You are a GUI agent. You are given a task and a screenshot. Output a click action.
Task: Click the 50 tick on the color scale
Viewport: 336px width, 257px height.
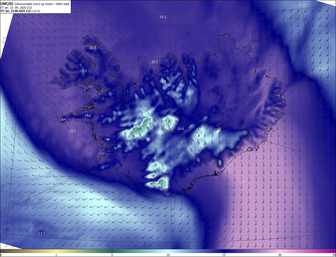(334, 255)
